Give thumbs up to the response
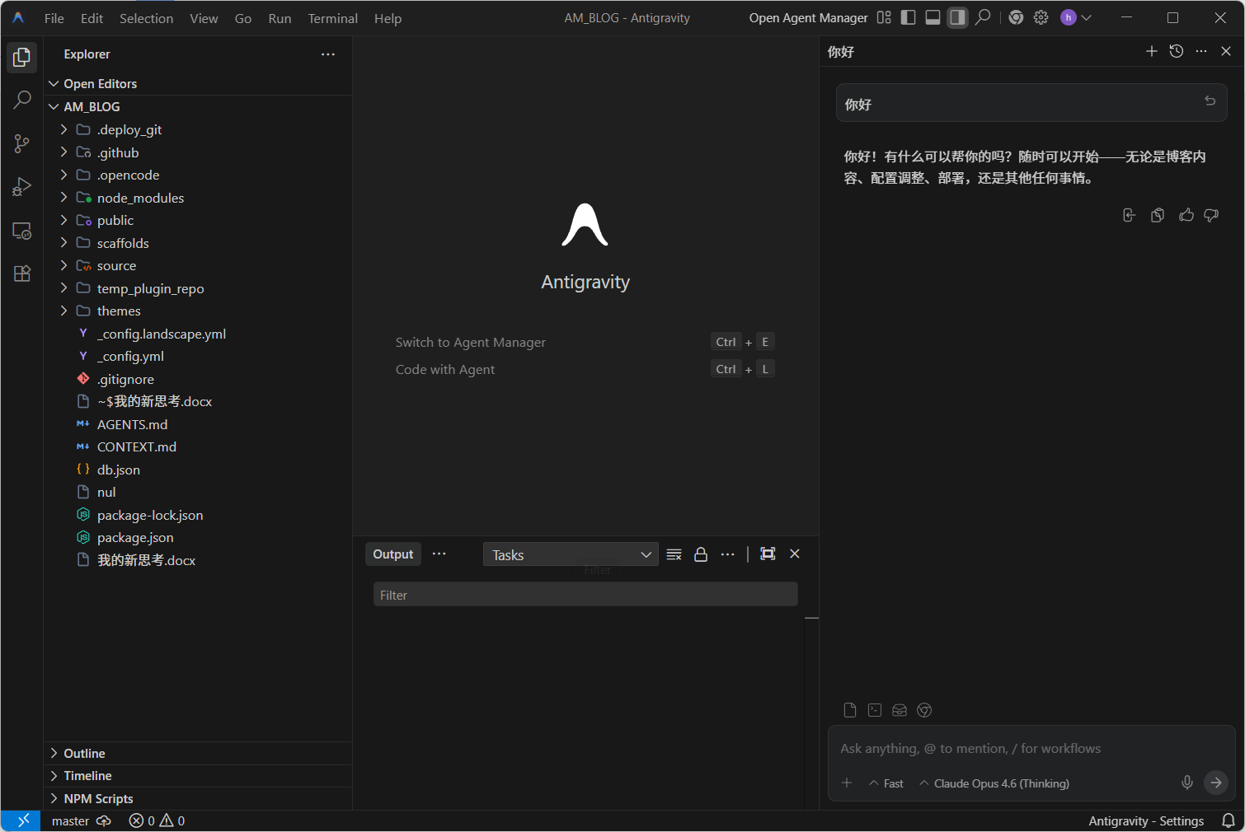Screen dimensions: 1245x832 (x=1186, y=215)
